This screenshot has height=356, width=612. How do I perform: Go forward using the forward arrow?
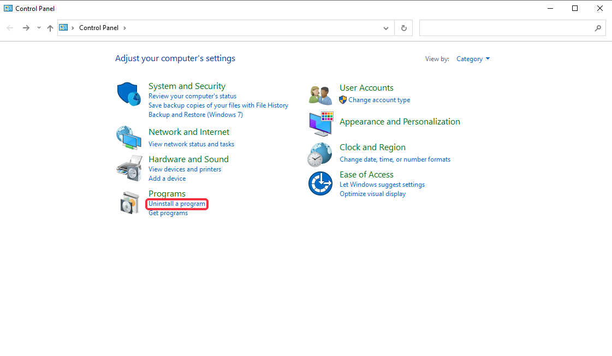tap(26, 28)
